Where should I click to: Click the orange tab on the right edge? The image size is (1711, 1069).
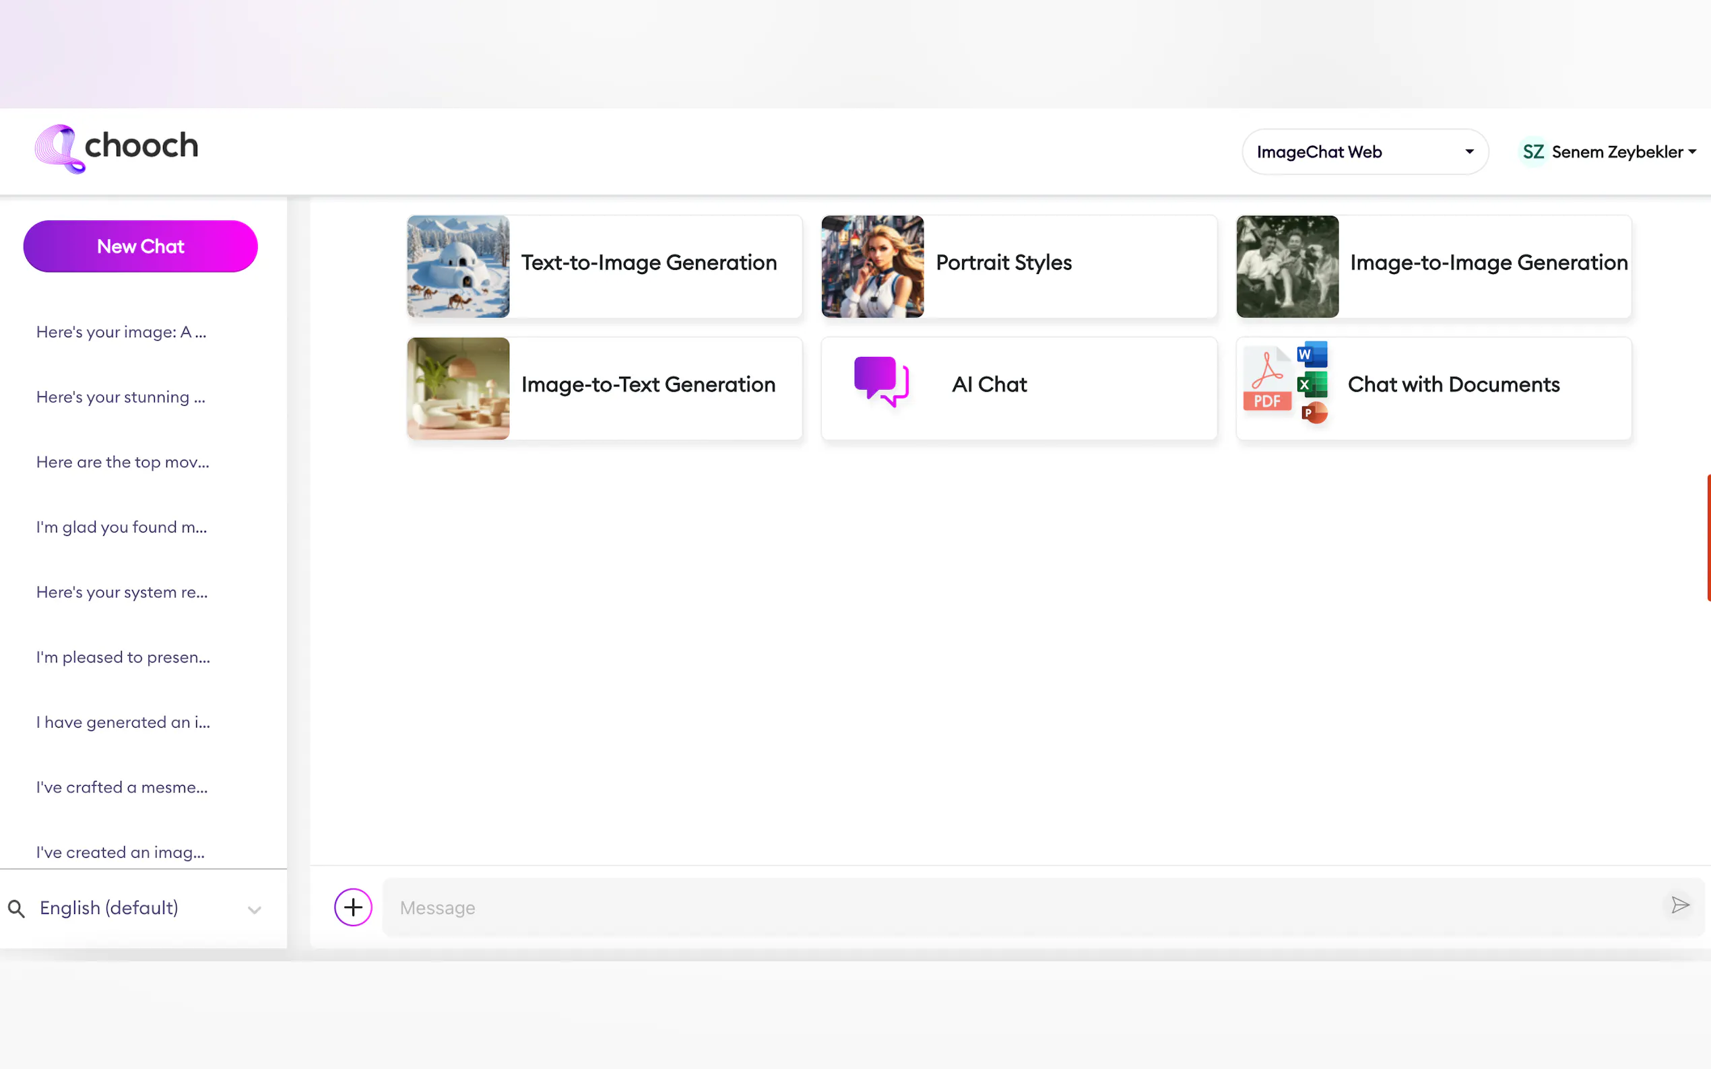[1708, 537]
